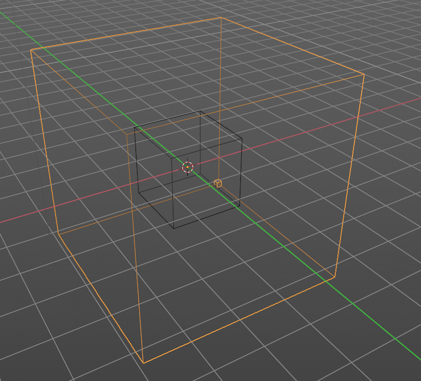421x381 pixels.
Task: Select the tiny orange cube gizmo icon
Action: tap(218, 183)
